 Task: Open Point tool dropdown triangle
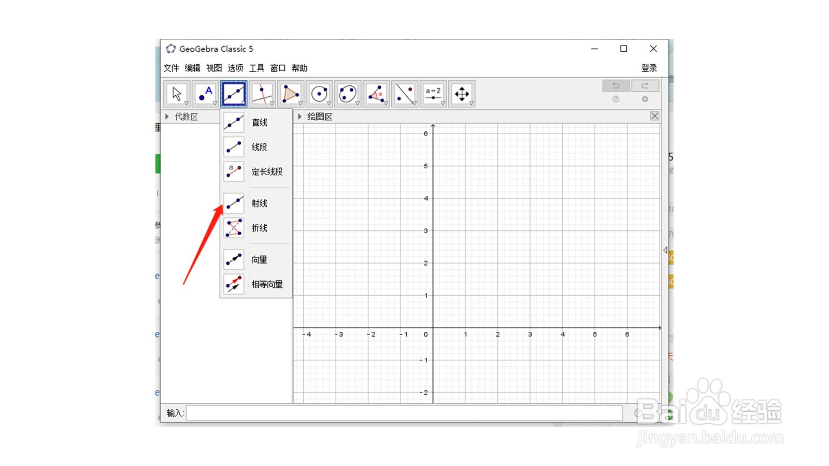tap(215, 103)
